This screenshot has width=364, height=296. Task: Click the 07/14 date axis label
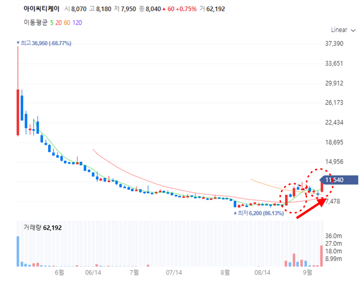tap(174, 272)
